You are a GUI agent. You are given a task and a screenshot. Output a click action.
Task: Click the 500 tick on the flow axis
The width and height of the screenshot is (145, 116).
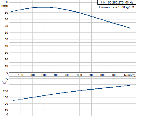68,75
